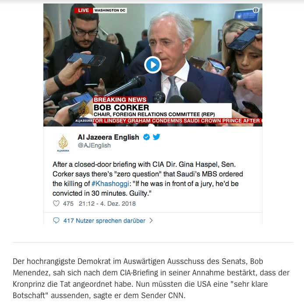This screenshot has width=304, height=306.
Task: Click the paragraph about Bob Menendez
Action: (x=151, y=278)
